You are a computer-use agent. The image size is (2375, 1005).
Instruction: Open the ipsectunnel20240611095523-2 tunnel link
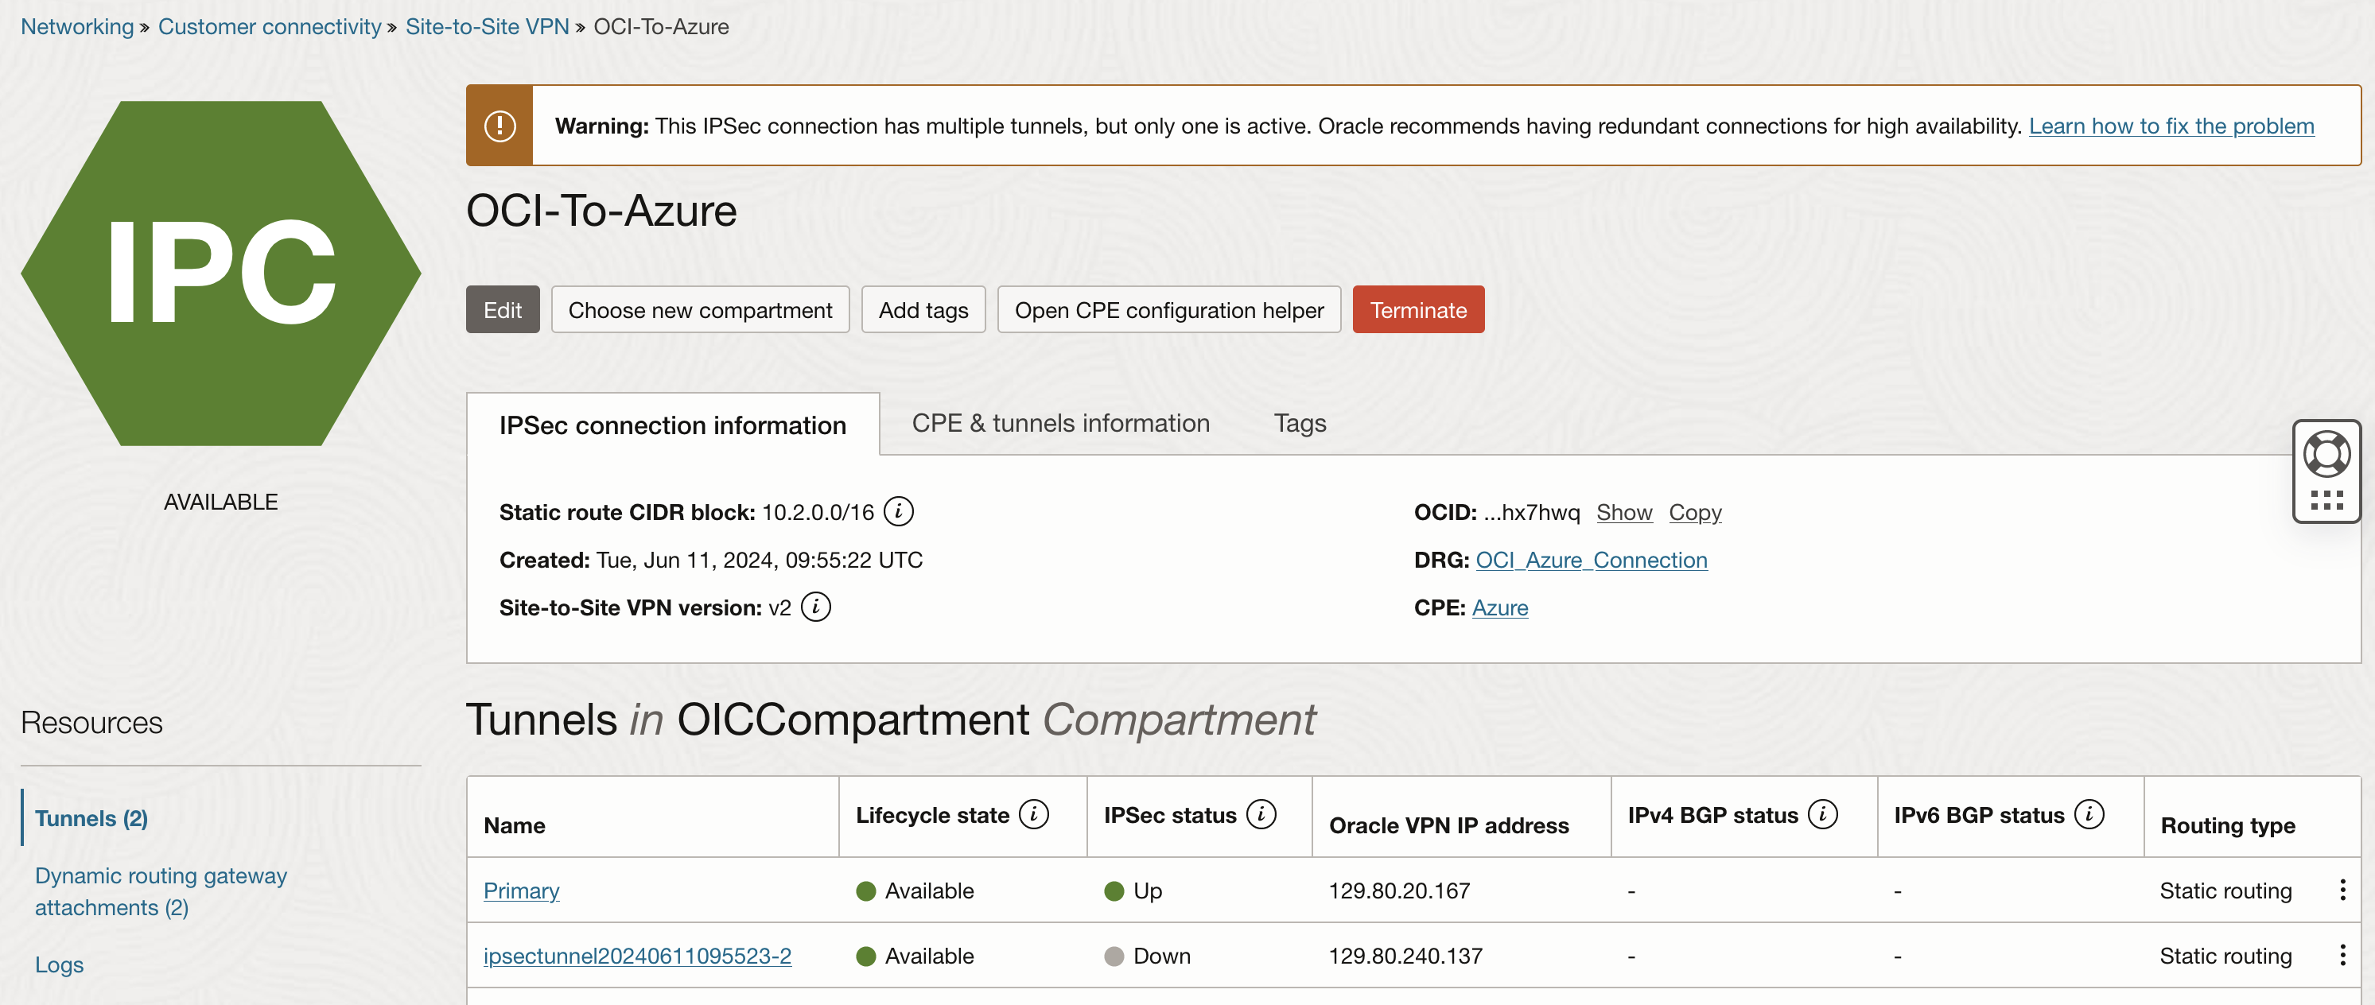click(x=637, y=956)
